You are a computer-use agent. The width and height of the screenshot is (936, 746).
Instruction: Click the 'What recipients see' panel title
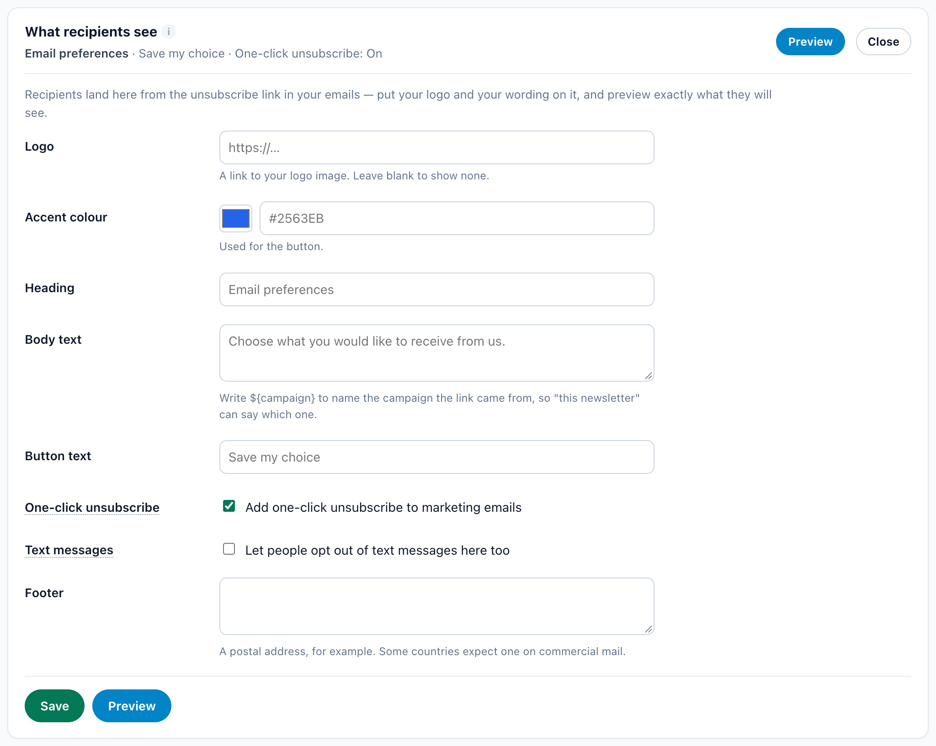pyautogui.click(x=91, y=32)
